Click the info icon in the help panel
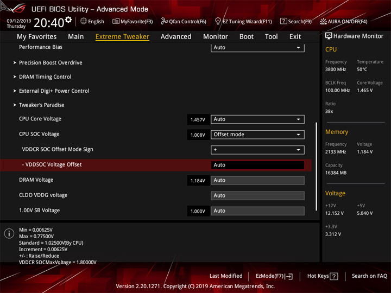Image resolution: width=391 pixels, height=293 pixels. click(x=9, y=234)
